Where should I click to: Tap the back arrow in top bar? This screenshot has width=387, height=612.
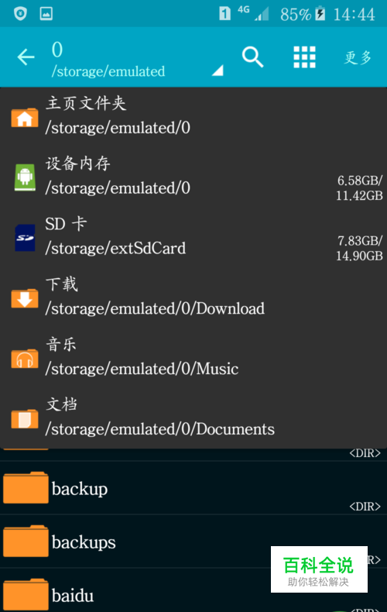pos(26,57)
